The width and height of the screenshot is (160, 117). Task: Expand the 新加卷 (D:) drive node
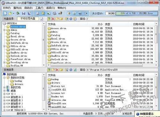4,97
